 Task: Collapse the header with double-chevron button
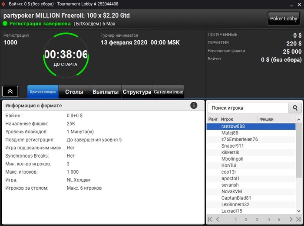10,91
